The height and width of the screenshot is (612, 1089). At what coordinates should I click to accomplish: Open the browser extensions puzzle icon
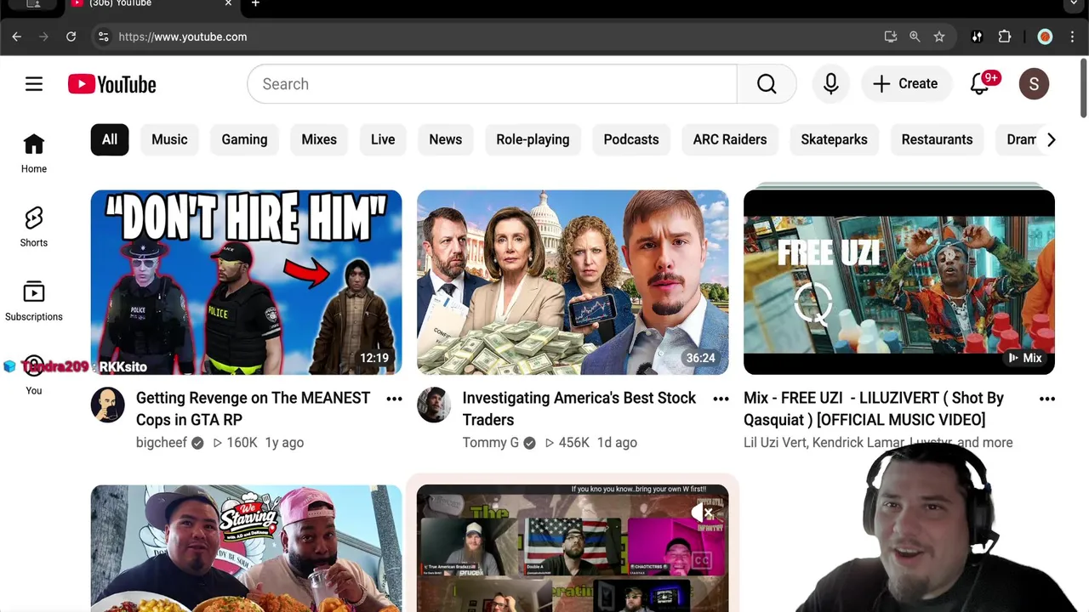1005,37
